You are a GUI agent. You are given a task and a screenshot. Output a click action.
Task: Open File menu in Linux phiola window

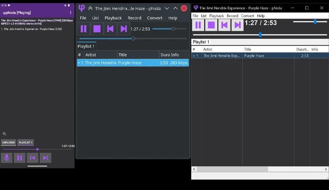pyautogui.click(x=83, y=18)
